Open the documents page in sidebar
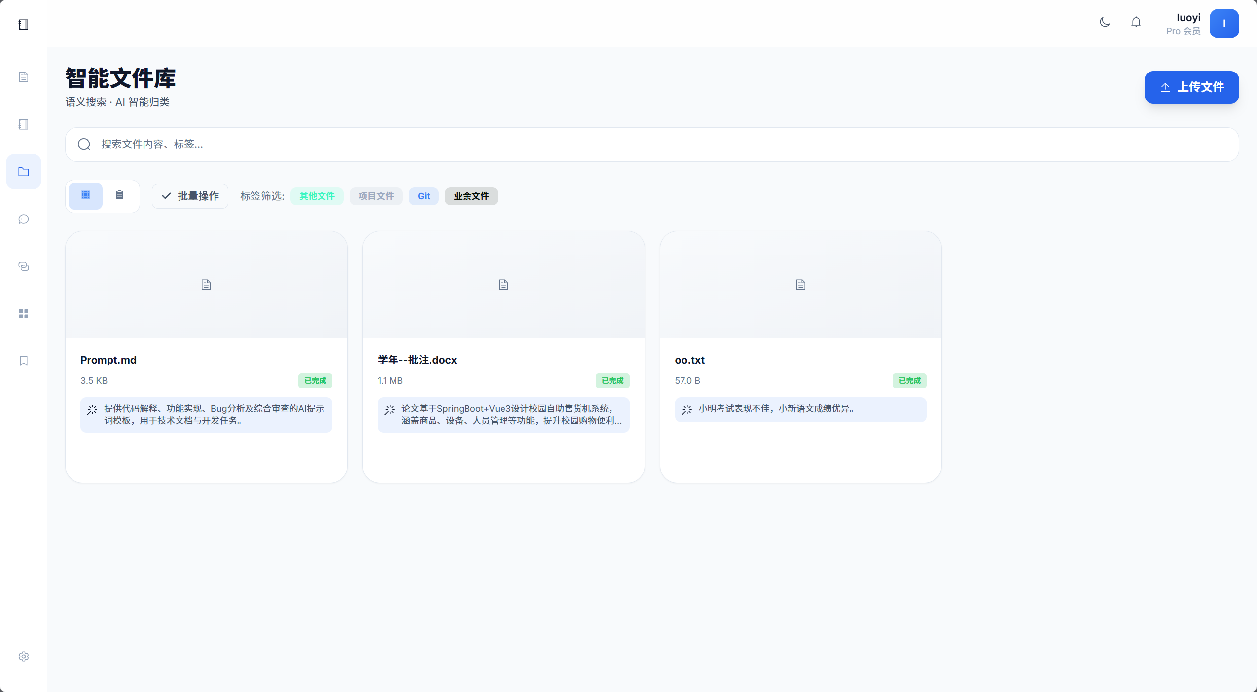Image resolution: width=1257 pixels, height=692 pixels. (23, 77)
